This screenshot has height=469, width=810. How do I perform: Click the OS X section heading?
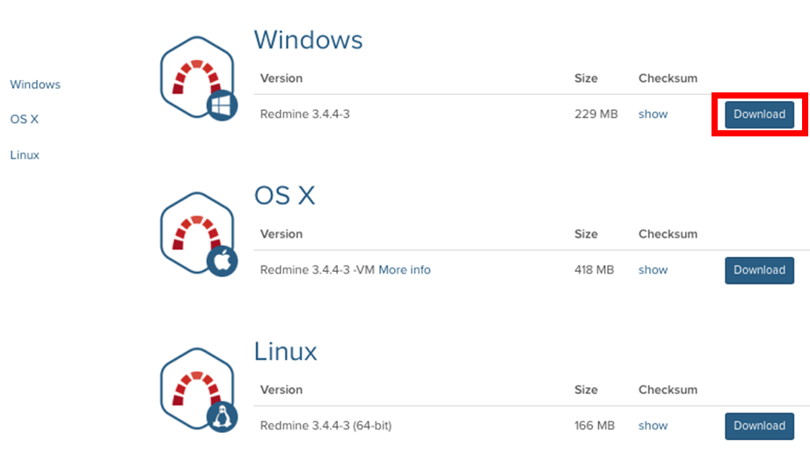click(284, 195)
